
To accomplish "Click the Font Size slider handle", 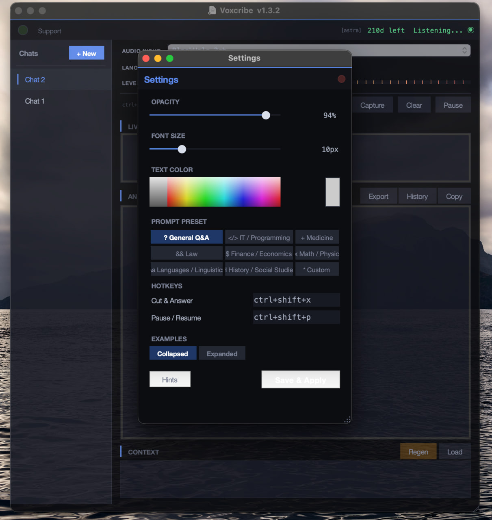I will point(182,149).
